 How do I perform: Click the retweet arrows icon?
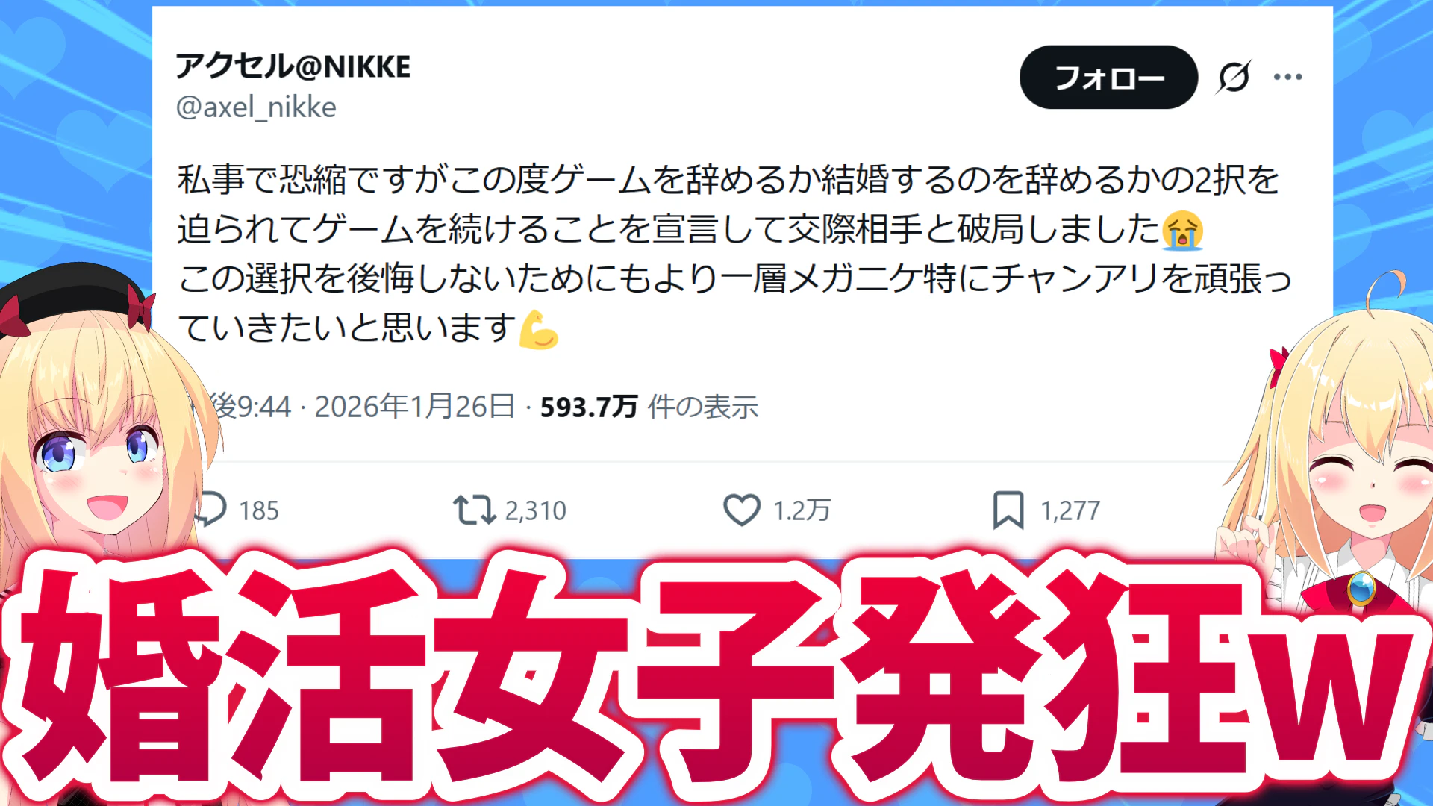coord(474,510)
